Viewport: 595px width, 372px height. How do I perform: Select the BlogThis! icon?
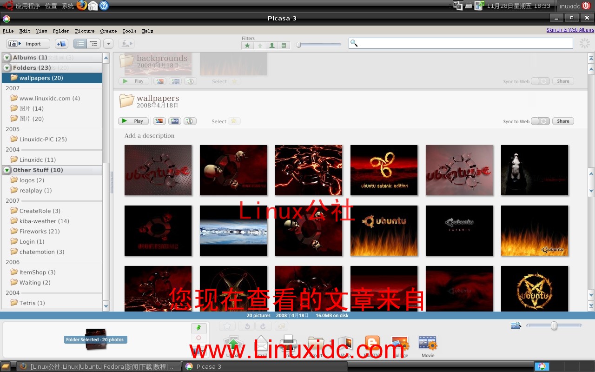pyautogui.click(x=372, y=344)
